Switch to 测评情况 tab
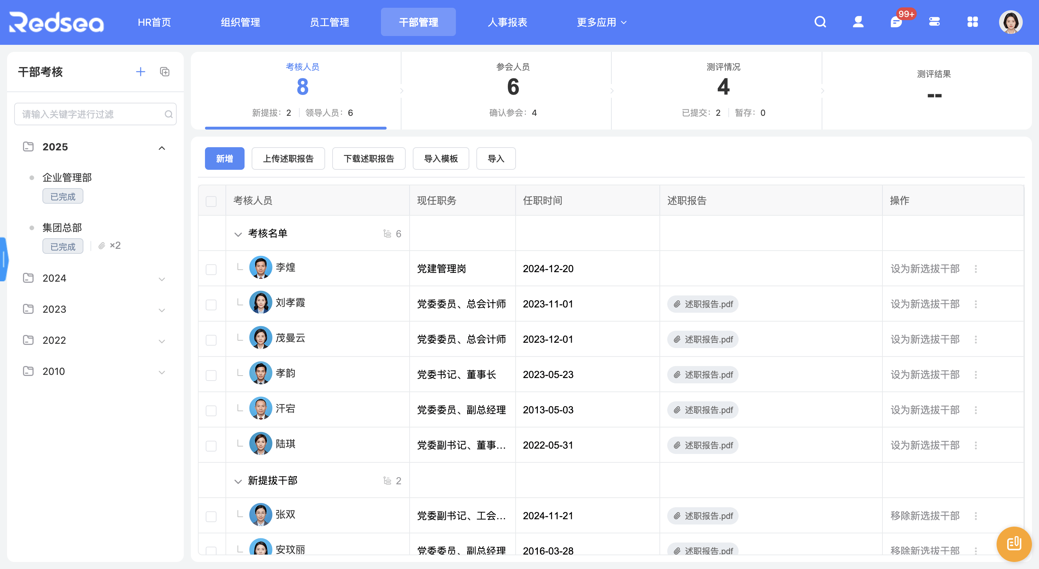 pyautogui.click(x=723, y=90)
